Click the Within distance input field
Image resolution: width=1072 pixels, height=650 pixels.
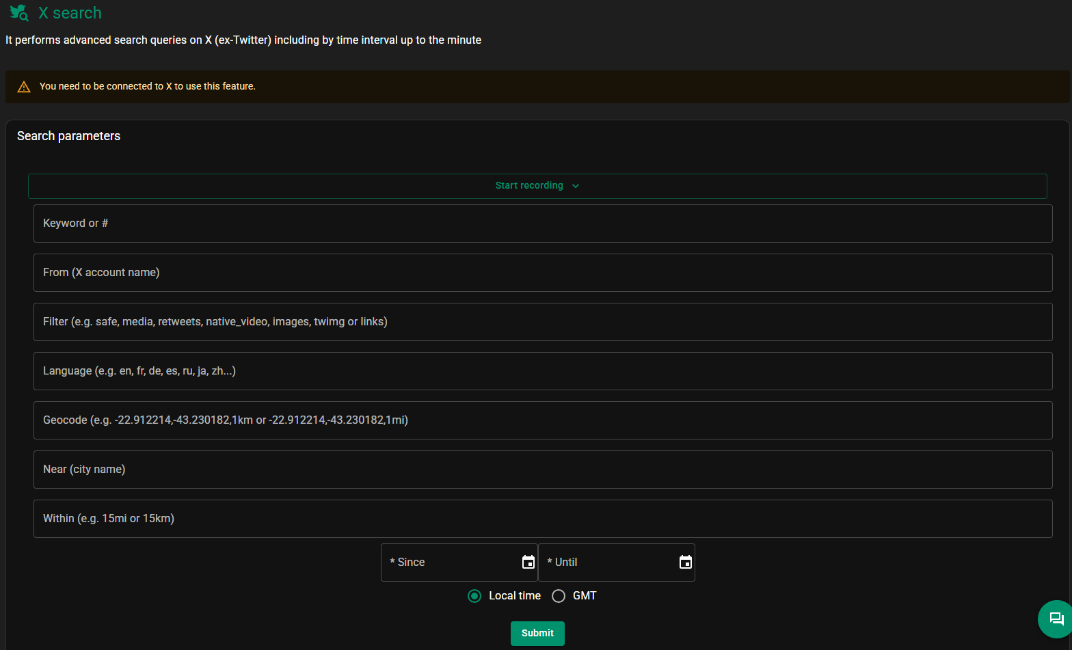pos(542,519)
